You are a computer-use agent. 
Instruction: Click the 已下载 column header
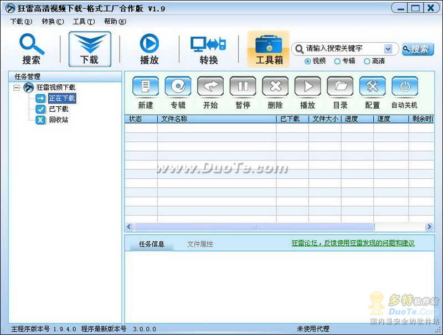click(292, 119)
